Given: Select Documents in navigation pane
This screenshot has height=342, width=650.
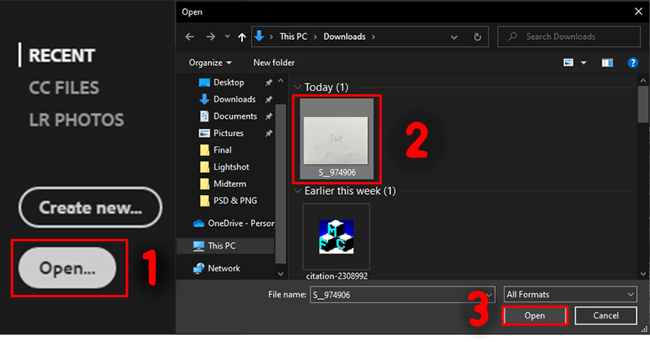Looking at the screenshot, I should point(235,116).
